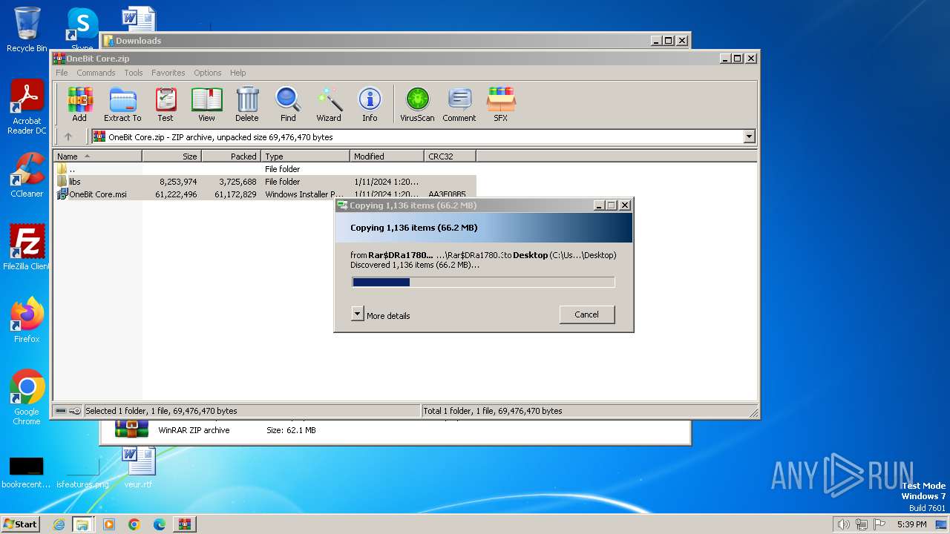The image size is (950, 534).
Task: Sort by Size column header
Action: coord(171,156)
